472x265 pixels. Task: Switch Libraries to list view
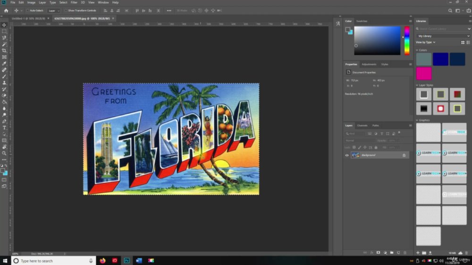pyautogui.click(x=468, y=42)
